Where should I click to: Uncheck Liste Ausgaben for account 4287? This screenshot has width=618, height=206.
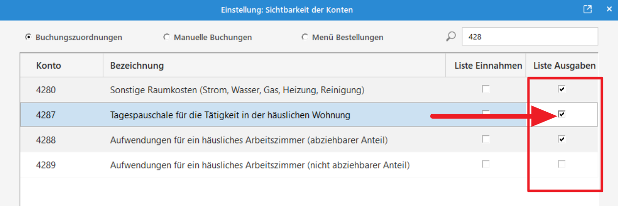562,114
